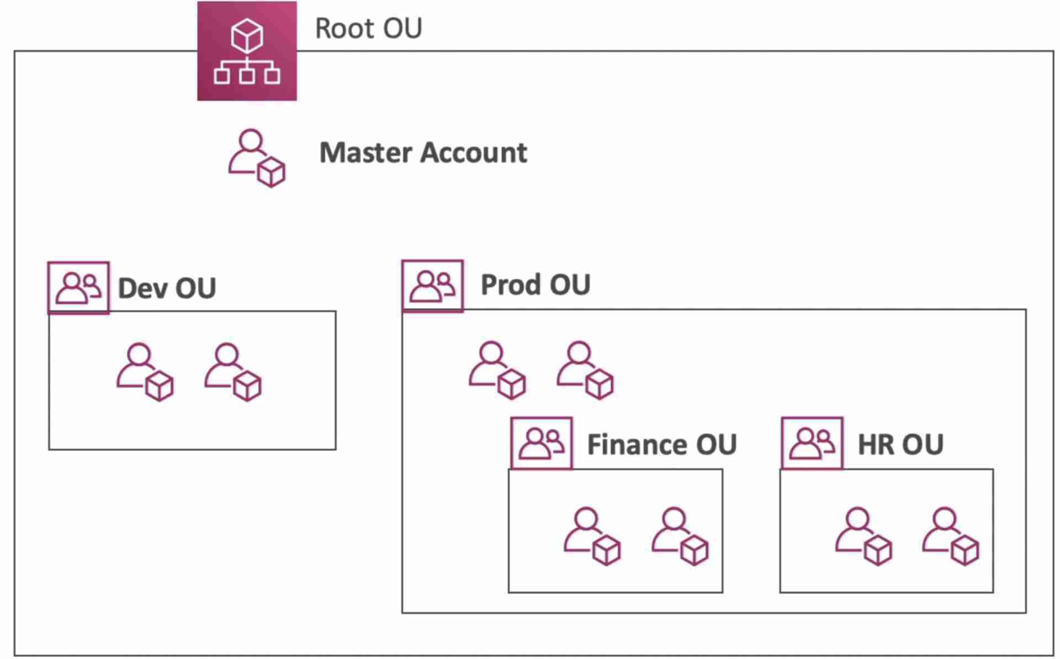Click the 'Master Account' label
This screenshot has height=659, width=1060.
tap(423, 152)
